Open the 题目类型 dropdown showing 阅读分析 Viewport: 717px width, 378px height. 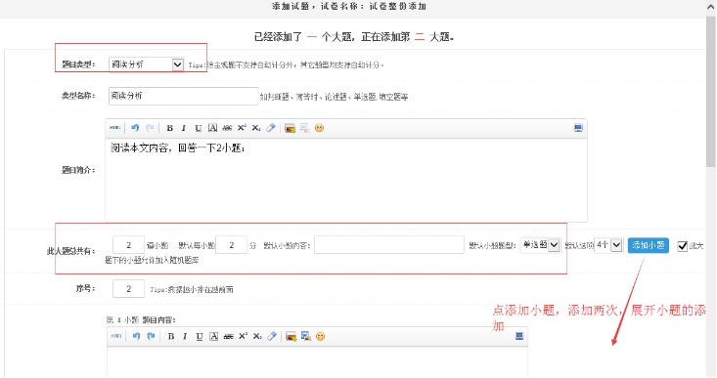tap(147, 64)
